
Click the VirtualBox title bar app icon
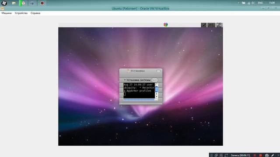pyautogui.click(x=2, y=9)
